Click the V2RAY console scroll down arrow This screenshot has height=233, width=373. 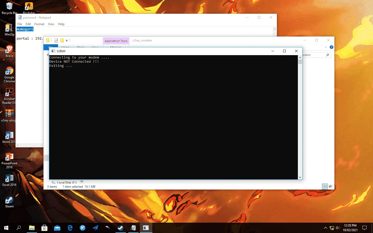(300, 177)
